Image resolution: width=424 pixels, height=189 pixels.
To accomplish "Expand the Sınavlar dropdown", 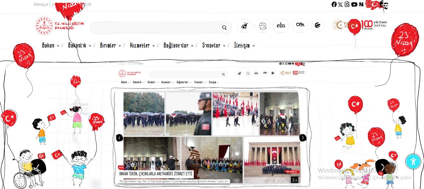I will [x=213, y=45].
